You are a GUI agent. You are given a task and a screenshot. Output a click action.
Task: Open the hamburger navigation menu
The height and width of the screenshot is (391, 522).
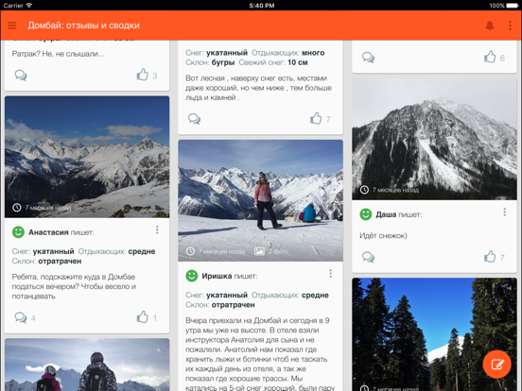(12, 25)
